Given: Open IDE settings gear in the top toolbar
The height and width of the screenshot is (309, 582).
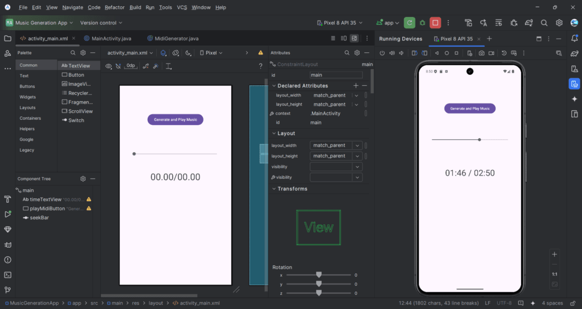Looking at the screenshot, I should click(559, 23).
